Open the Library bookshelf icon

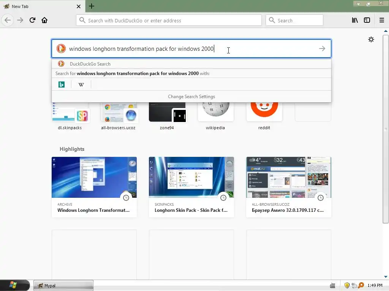point(355,20)
